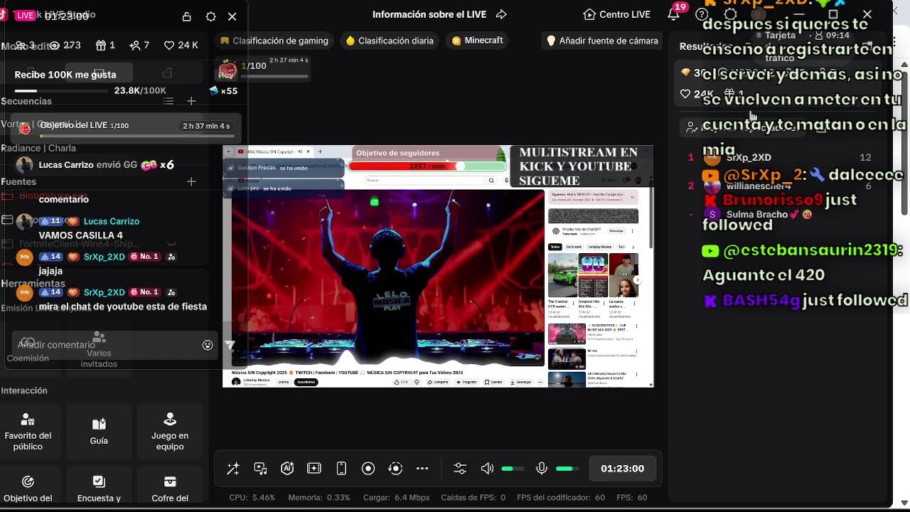Click the SrXp_2XD ranking row
The width and height of the screenshot is (910, 512).
[x=780, y=158]
